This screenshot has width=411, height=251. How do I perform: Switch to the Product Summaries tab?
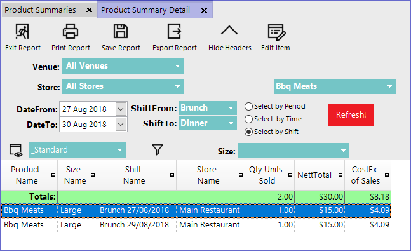pos(40,10)
